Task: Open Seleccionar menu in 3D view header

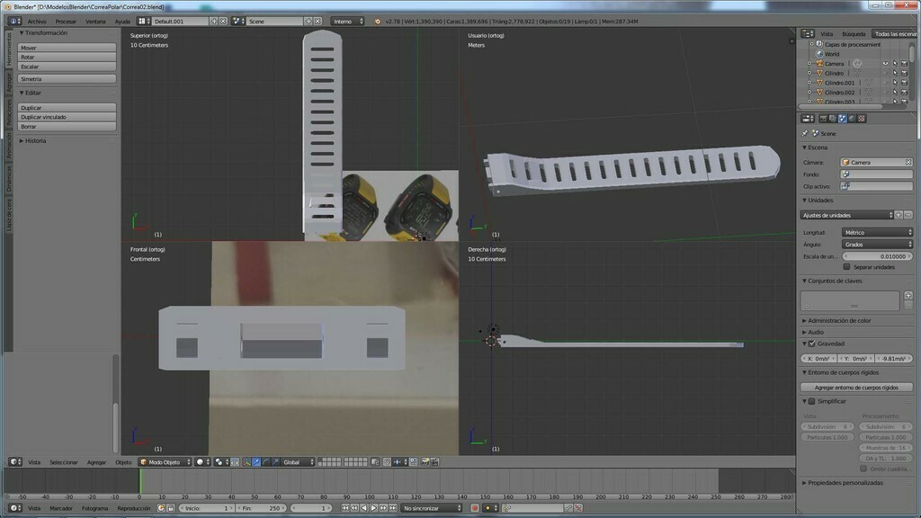Action: coord(64,462)
